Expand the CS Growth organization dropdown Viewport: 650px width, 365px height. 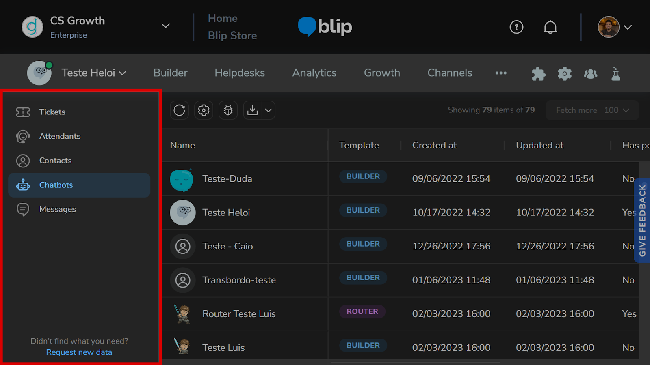coord(165,26)
